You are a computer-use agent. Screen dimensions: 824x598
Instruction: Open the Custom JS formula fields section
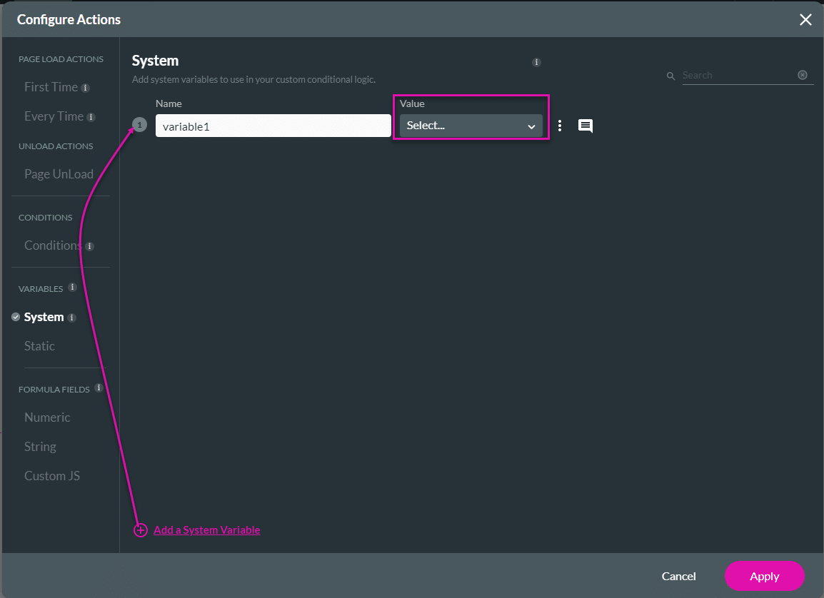click(x=51, y=475)
